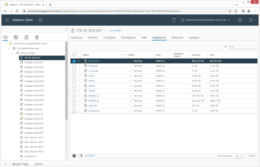
Task: Collapse the Asrock Edge cluster node
Action: pyautogui.click(x=13, y=53)
